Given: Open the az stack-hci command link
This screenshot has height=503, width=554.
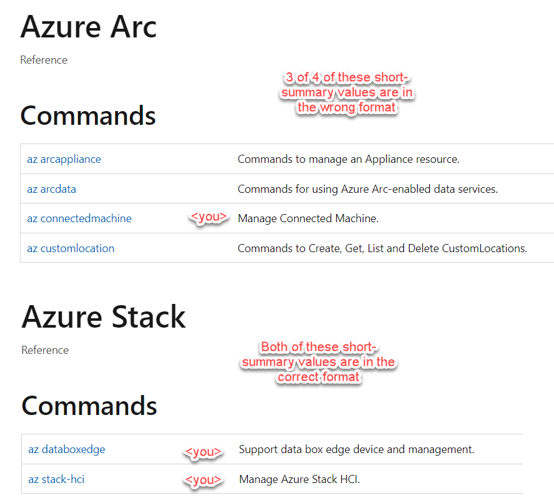Looking at the screenshot, I should point(56,479).
